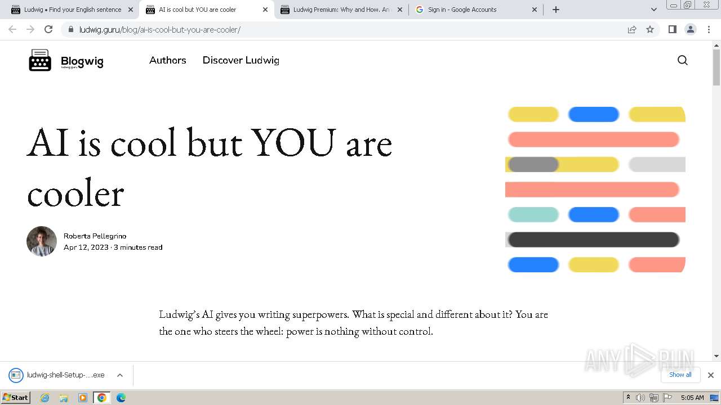Open the browser side panel
The height and width of the screenshot is (405, 721).
[x=672, y=29]
